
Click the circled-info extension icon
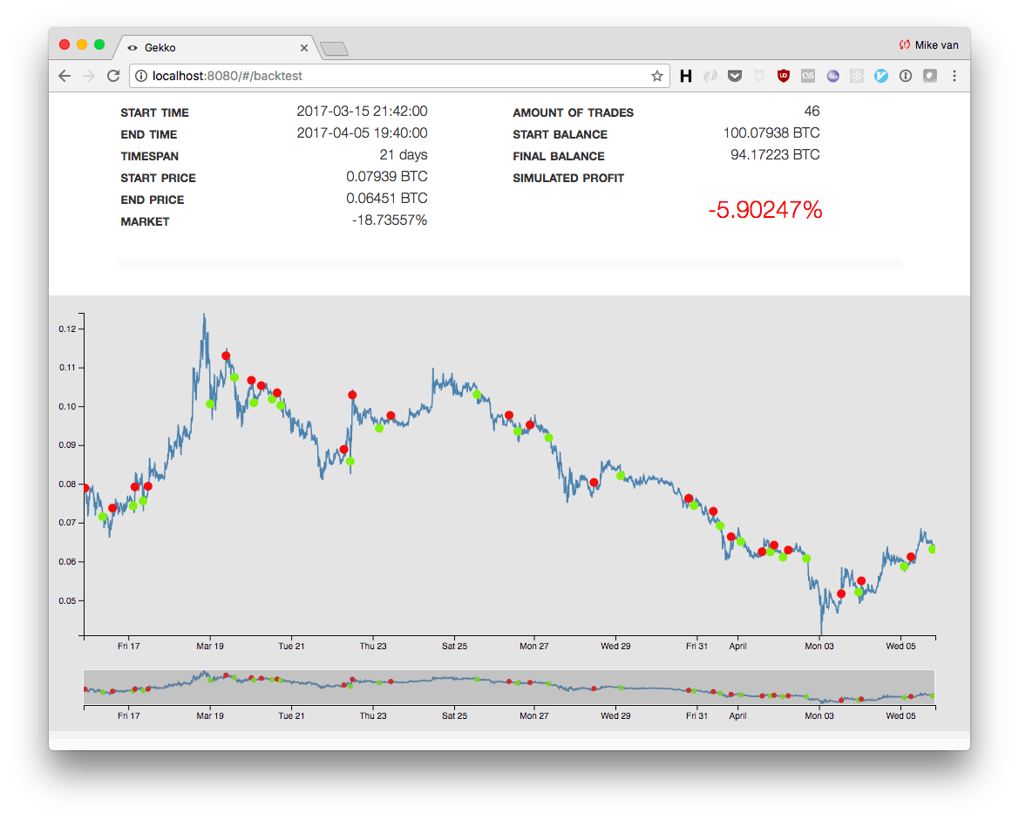coord(906,76)
